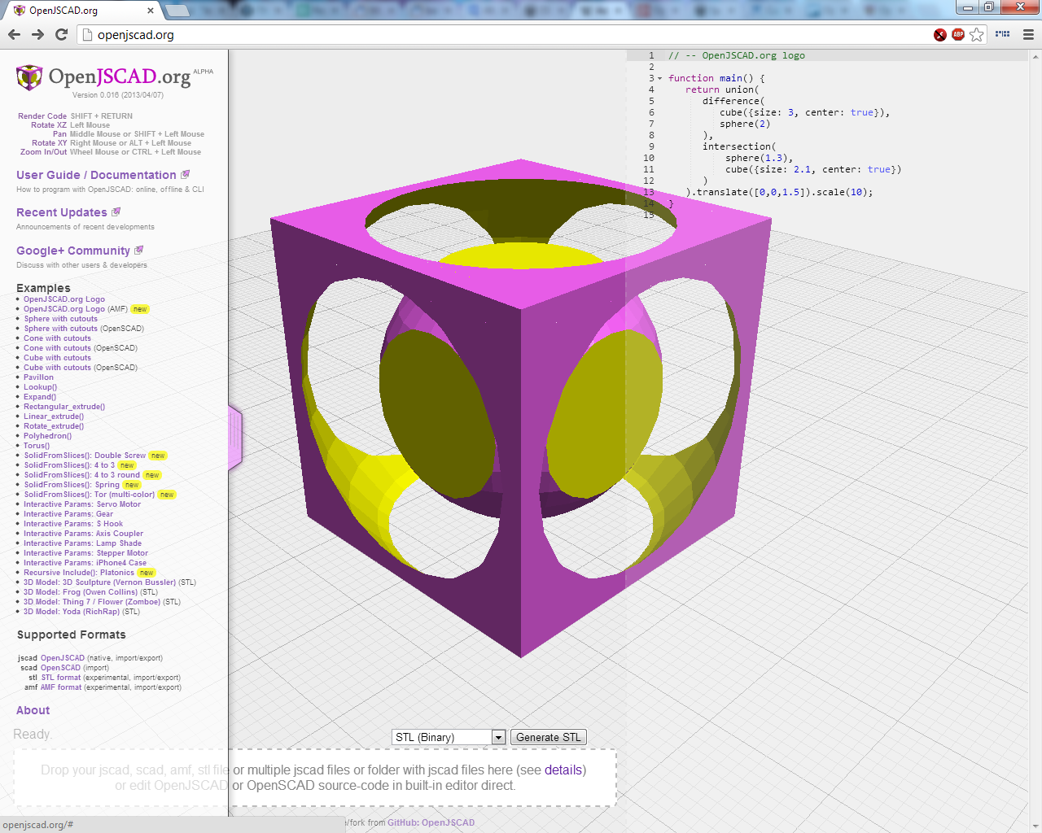The height and width of the screenshot is (833, 1042).
Task: Load Interactive Params: Gear example
Action: coord(68,514)
